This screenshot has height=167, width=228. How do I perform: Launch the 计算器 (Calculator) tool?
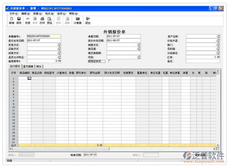77,20
